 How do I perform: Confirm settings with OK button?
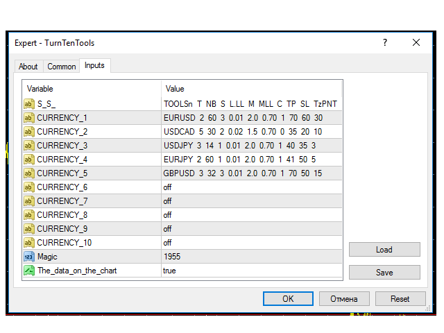[288, 299]
